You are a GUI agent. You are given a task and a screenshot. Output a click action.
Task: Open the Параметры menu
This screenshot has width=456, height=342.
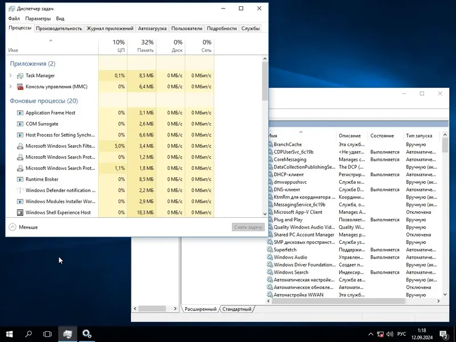coord(38,18)
